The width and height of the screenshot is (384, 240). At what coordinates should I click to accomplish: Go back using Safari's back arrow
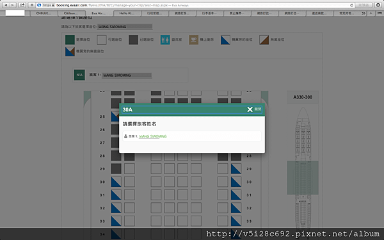point(6,5)
